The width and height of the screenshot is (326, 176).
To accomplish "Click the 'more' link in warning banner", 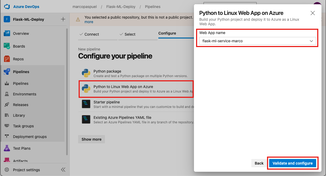I will 89,22.
